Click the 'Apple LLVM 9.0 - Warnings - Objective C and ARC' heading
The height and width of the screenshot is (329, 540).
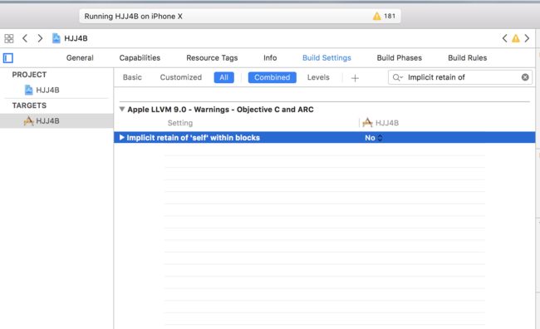coord(220,110)
